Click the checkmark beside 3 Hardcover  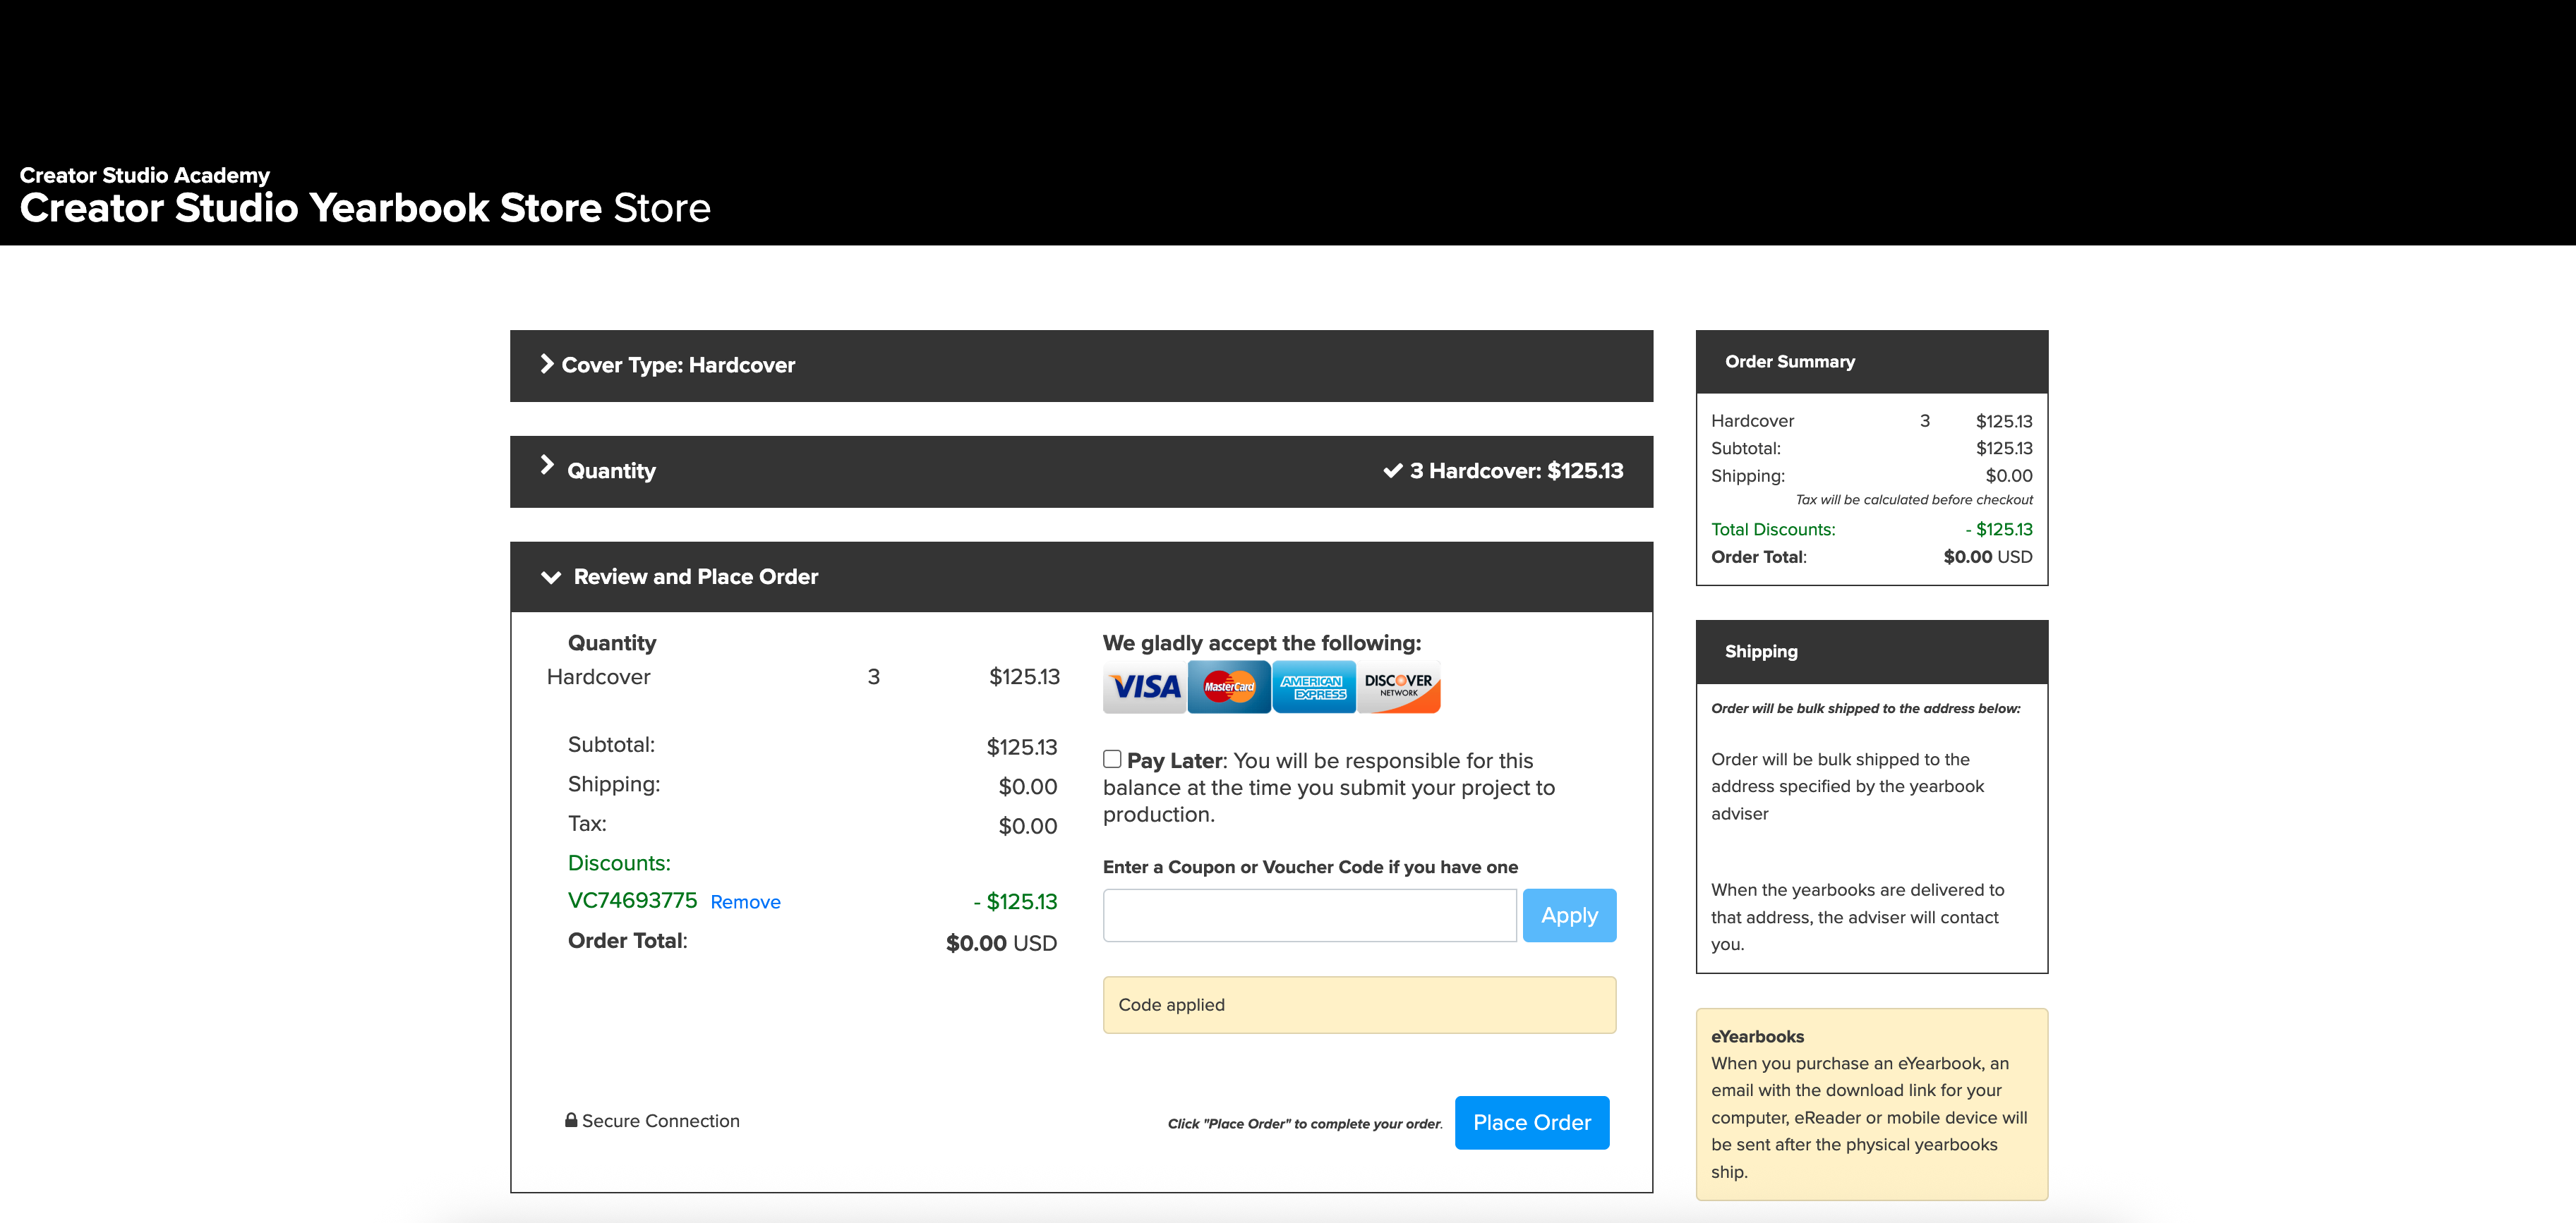tap(1392, 470)
